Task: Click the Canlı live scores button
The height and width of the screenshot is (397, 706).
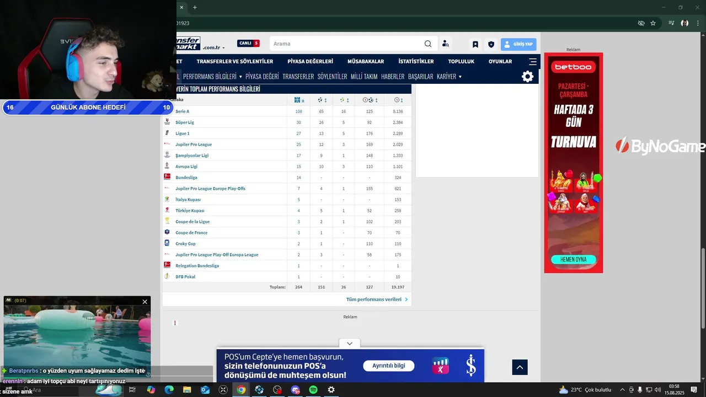Action: (248, 44)
